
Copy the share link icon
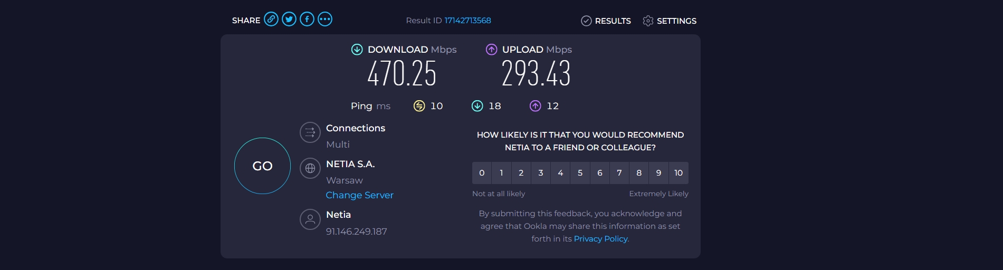point(271,20)
